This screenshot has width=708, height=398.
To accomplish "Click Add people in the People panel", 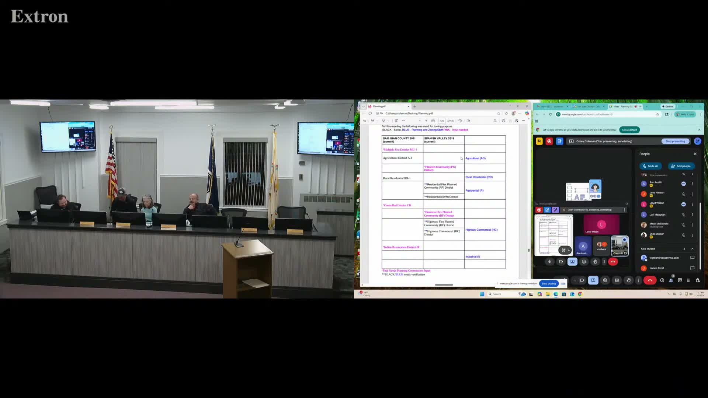I will [x=681, y=166].
